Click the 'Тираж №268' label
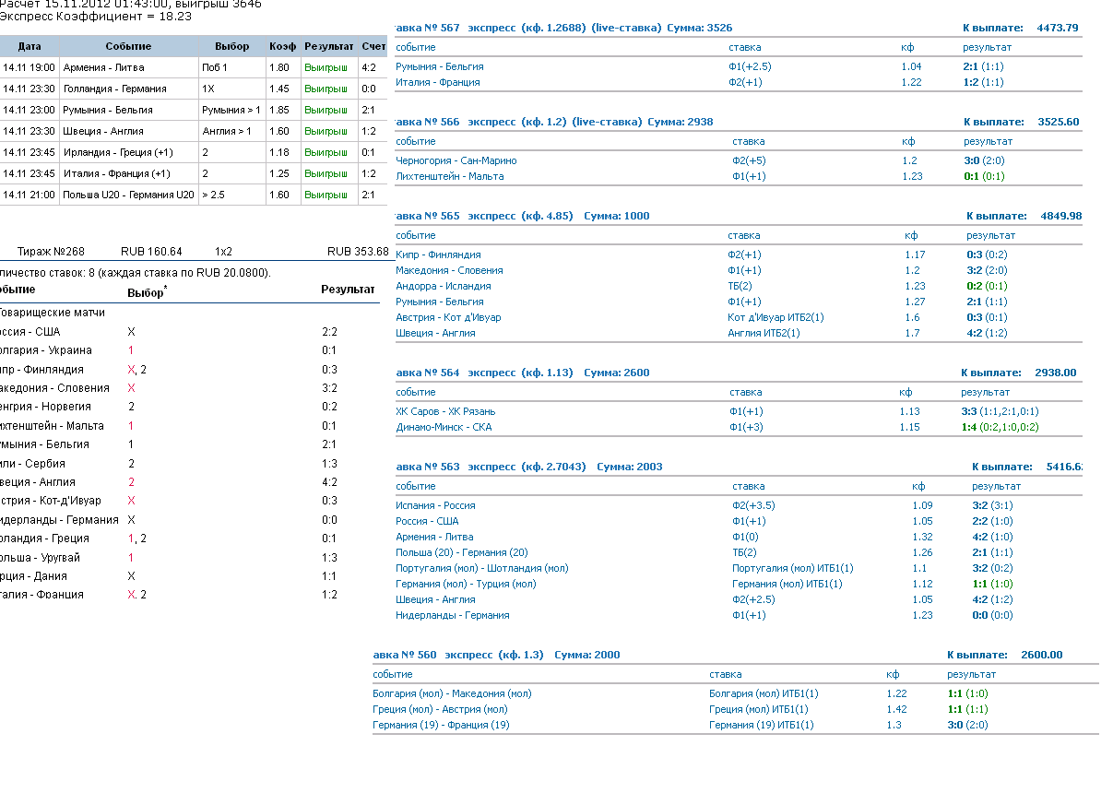Viewport: 1113px width, 793px height. pyautogui.click(x=51, y=252)
